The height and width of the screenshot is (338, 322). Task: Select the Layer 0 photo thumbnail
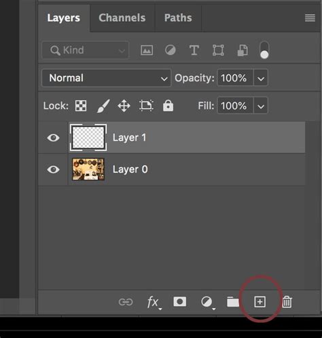88,169
